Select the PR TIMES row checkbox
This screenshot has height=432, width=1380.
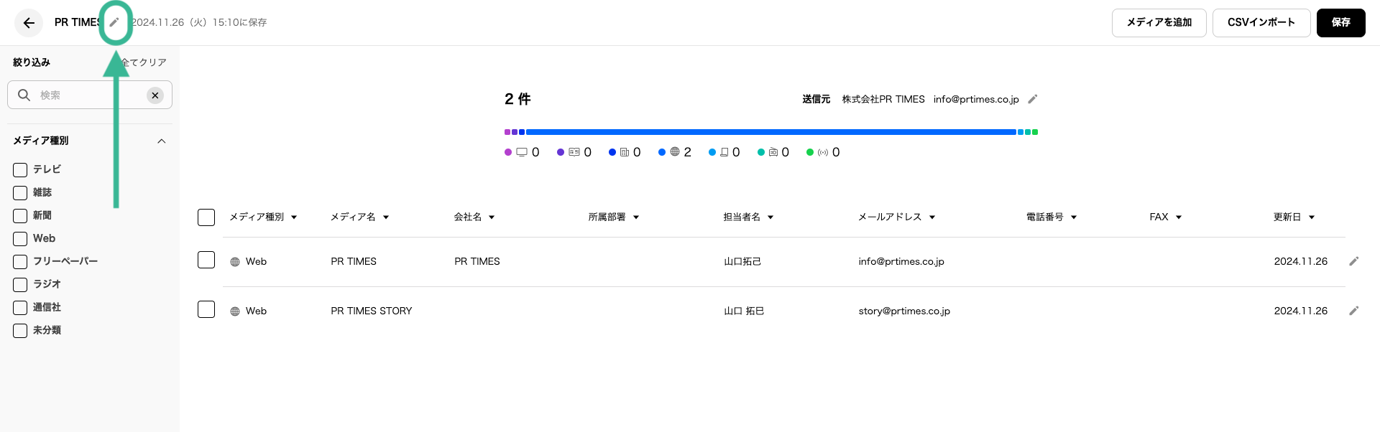[206, 260]
